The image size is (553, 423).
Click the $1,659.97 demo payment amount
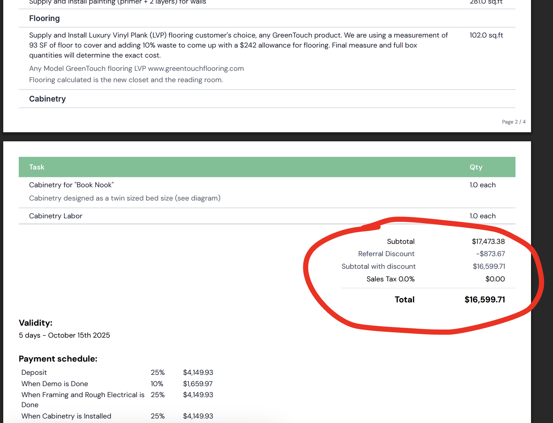click(198, 384)
